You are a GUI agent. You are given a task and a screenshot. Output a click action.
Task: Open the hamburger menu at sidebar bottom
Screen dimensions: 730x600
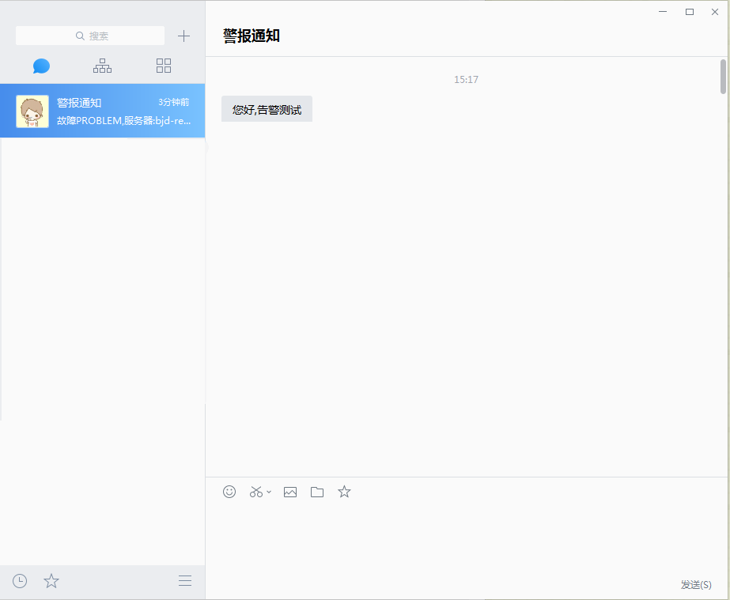tap(185, 581)
